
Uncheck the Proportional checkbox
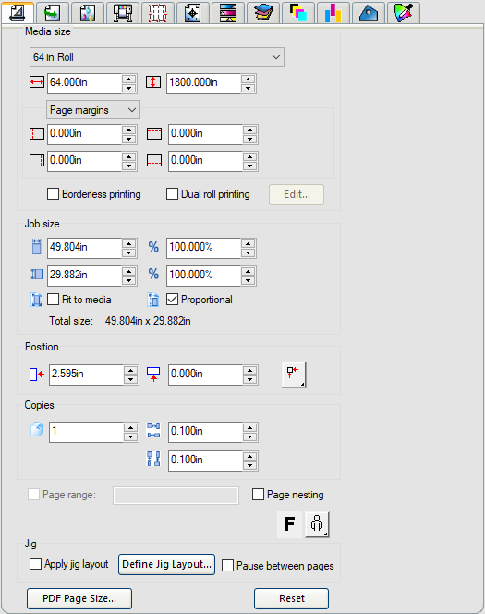pos(172,300)
